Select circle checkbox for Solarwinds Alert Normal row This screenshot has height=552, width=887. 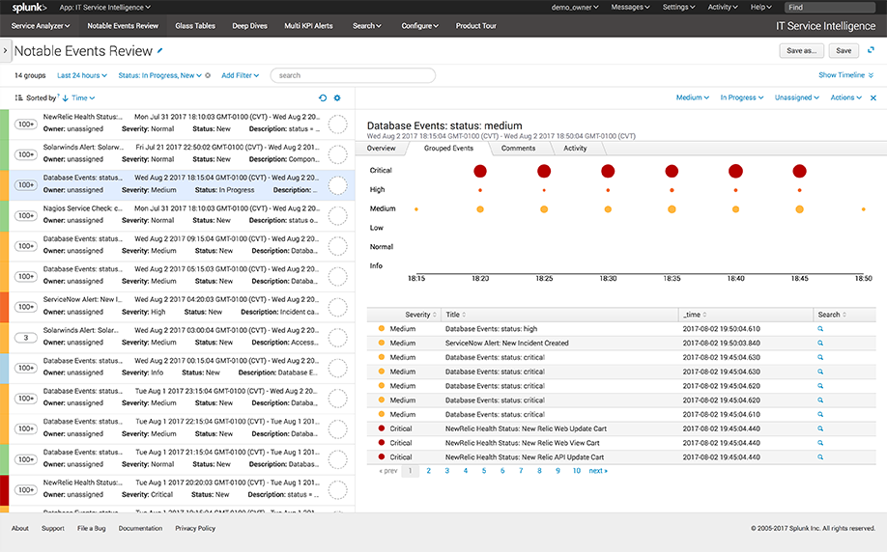338,154
